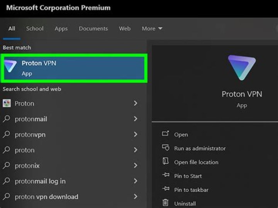
Task: Switch to the School tab
Action: click(35, 29)
